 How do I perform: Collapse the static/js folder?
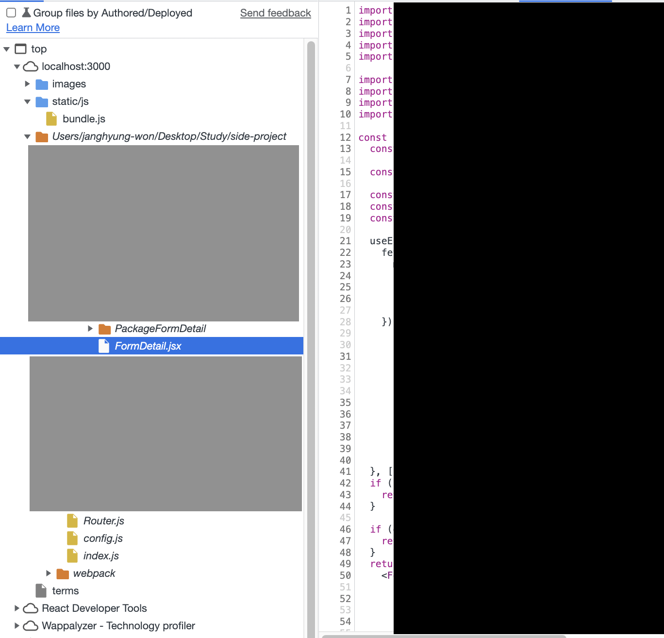pyautogui.click(x=28, y=101)
